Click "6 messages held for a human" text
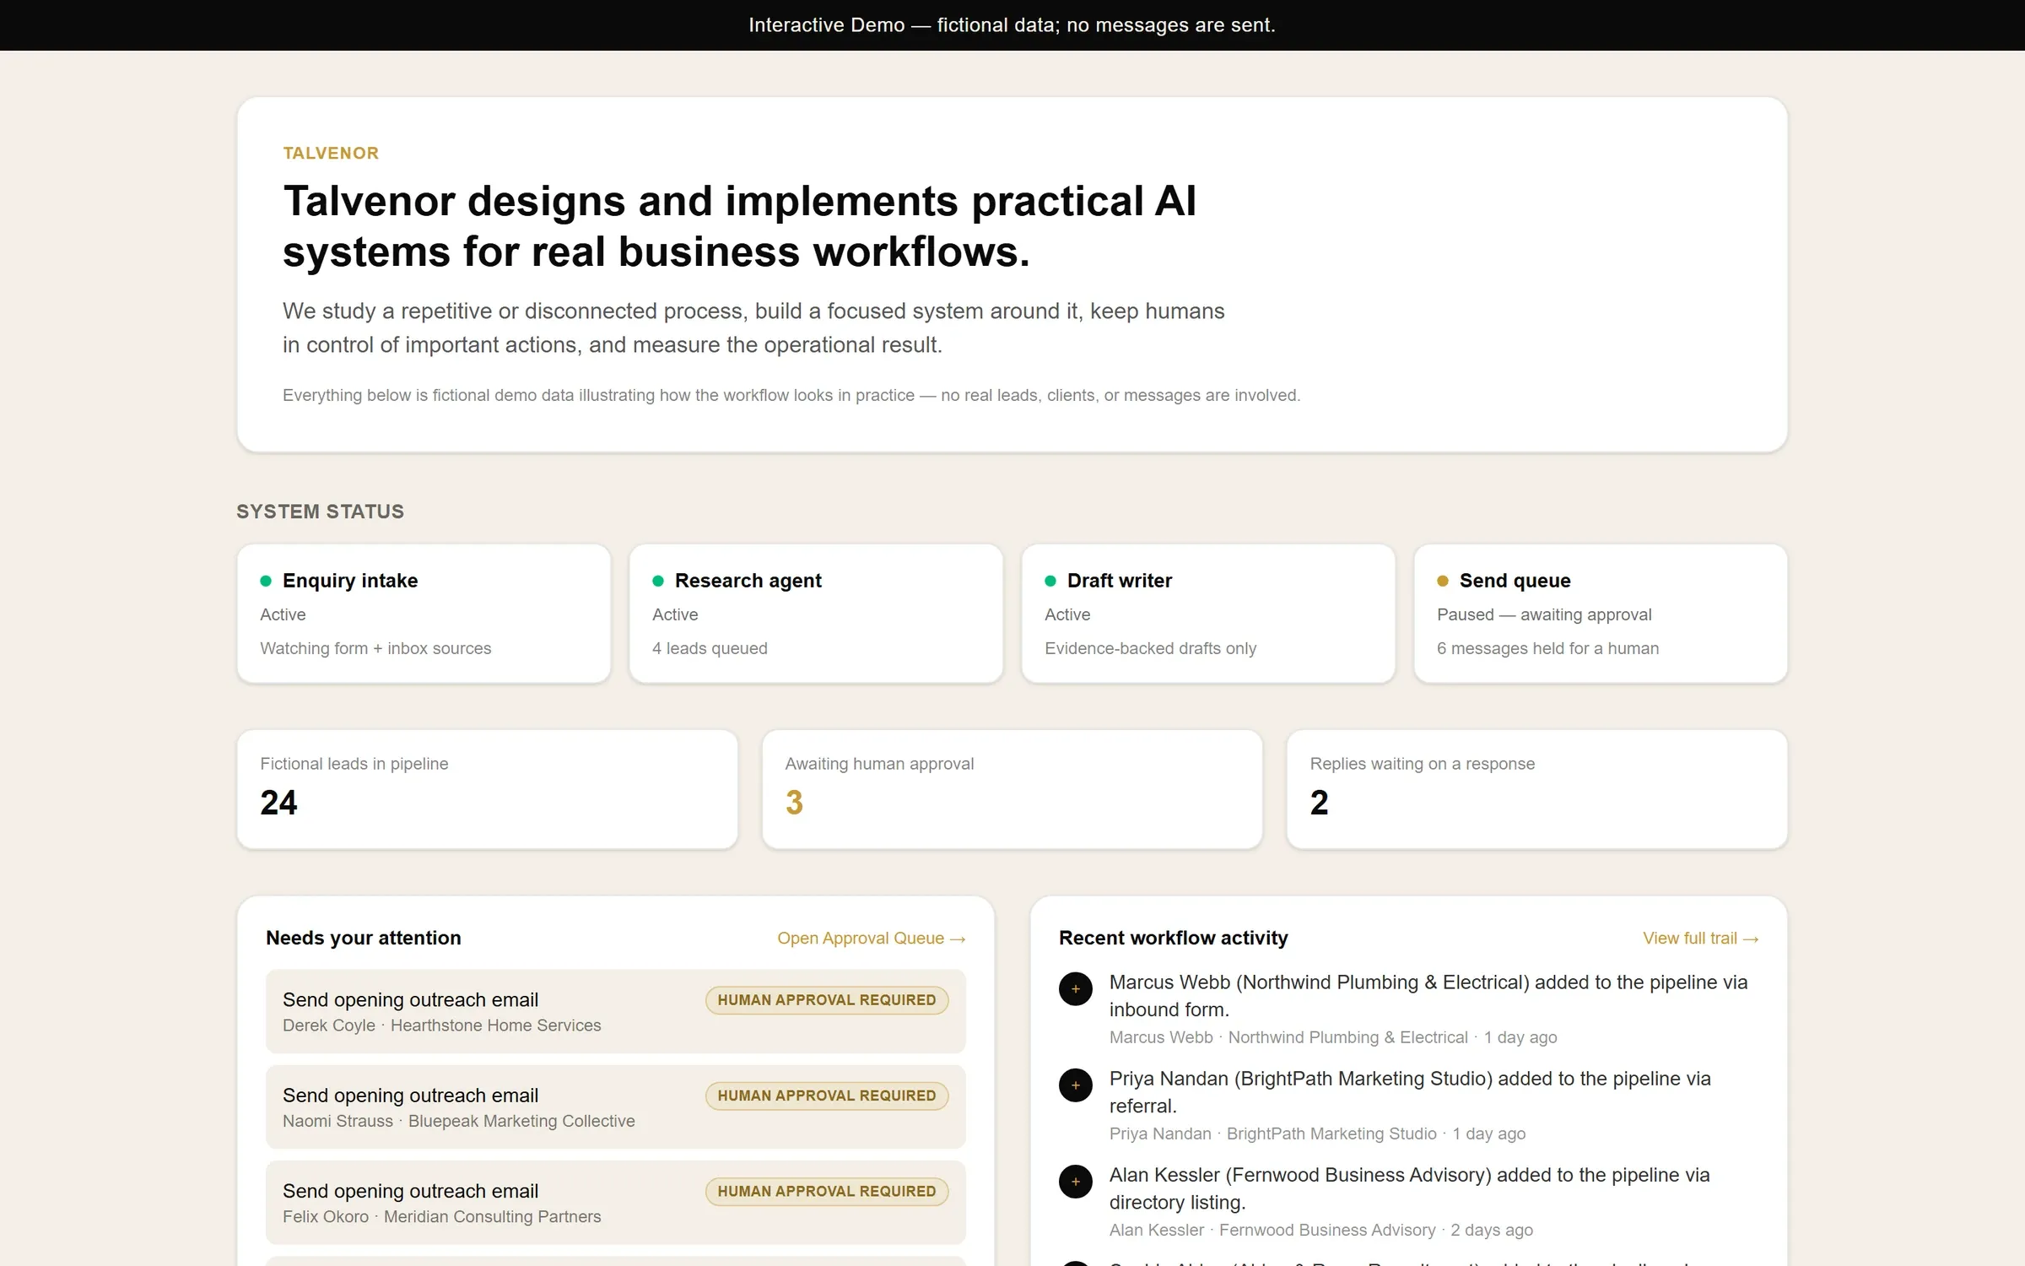This screenshot has height=1266, width=2025. (x=1547, y=648)
